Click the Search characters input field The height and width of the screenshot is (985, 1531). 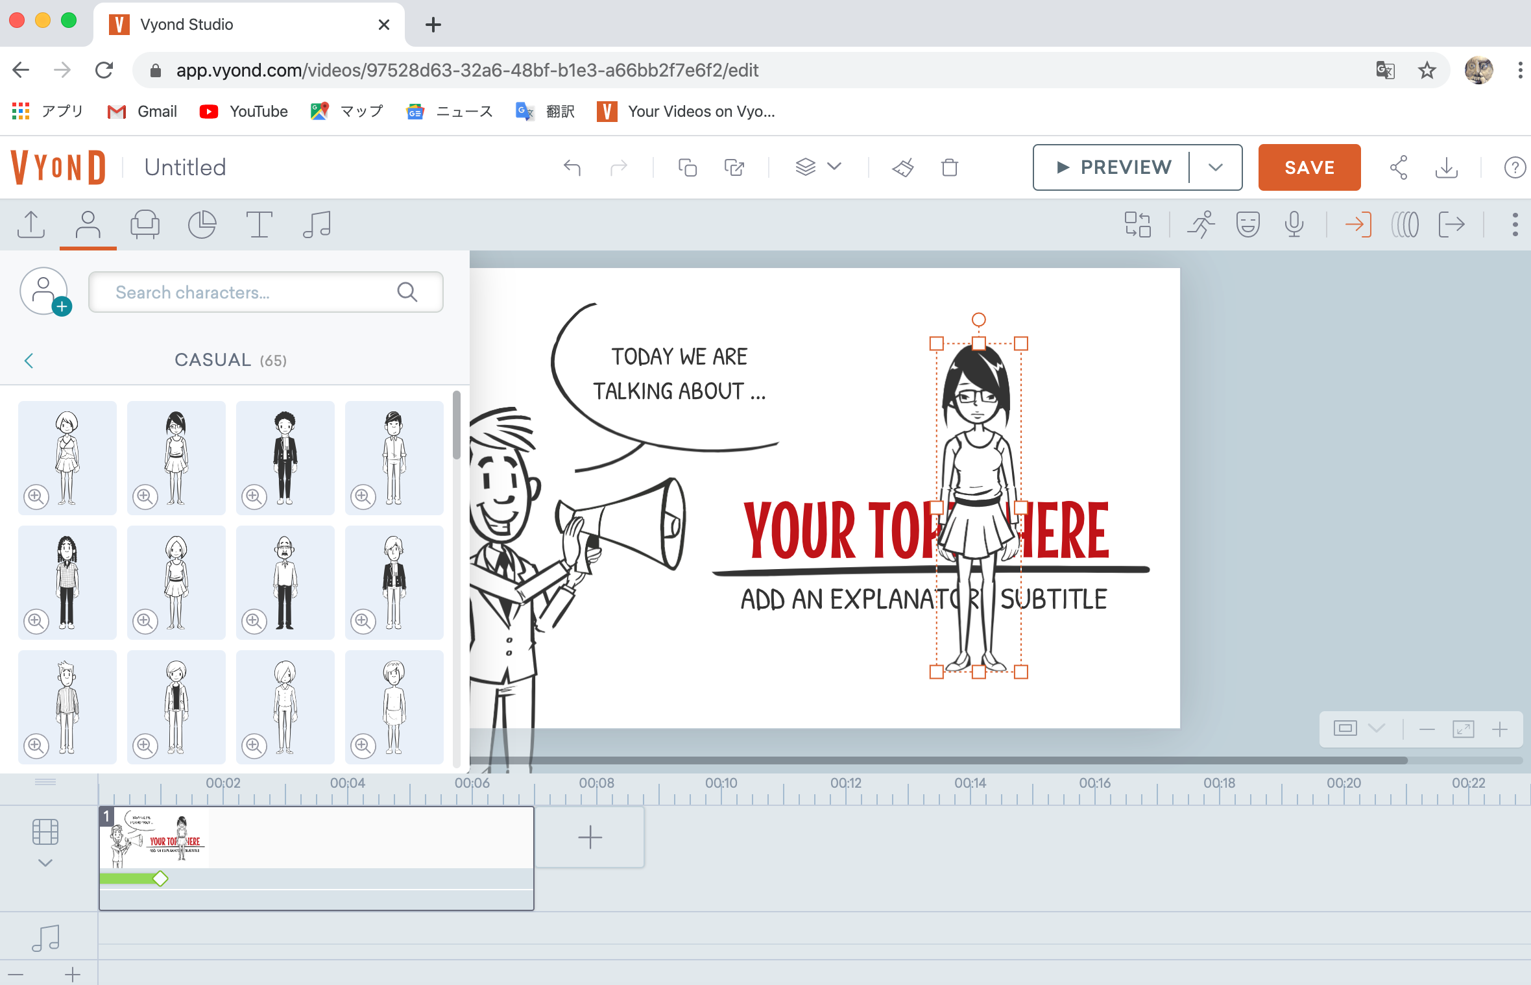[253, 293]
